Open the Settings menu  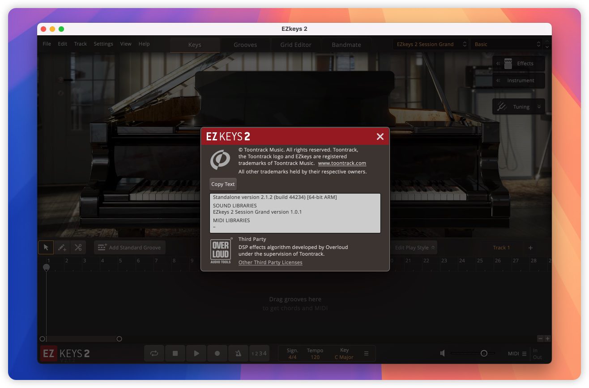pos(103,44)
